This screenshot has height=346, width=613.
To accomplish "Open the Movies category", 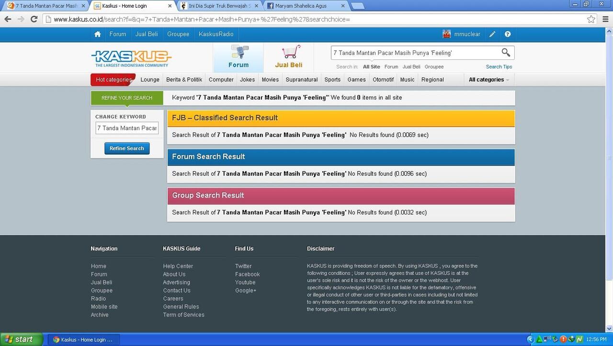I will pos(270,79).
